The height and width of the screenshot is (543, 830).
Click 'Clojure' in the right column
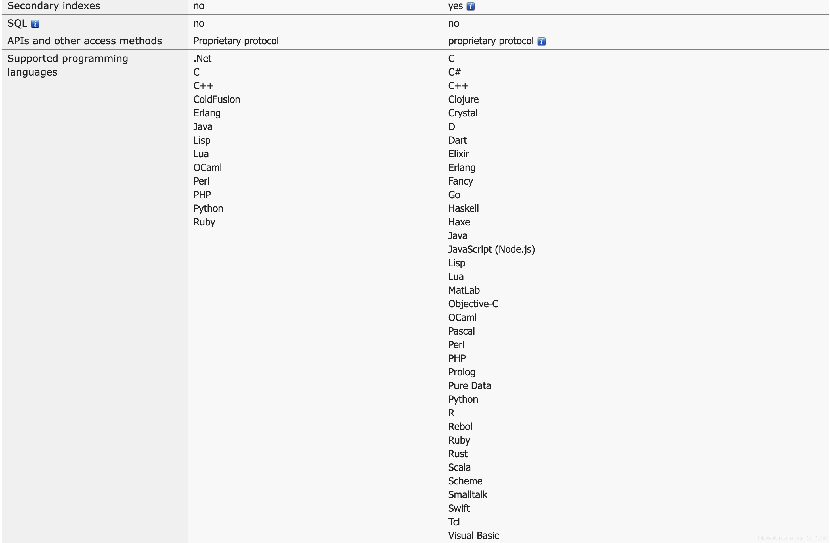click(464, 100)
